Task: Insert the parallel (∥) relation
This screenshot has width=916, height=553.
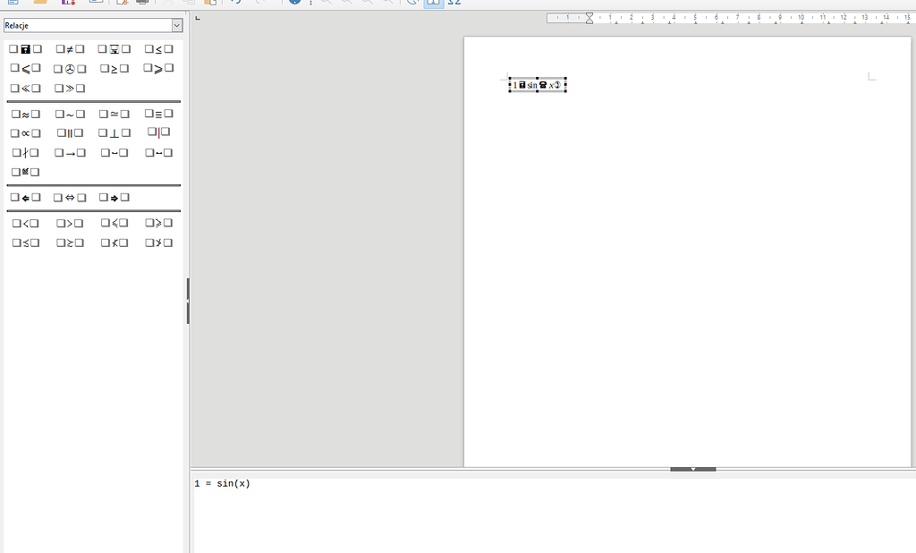Action: 70,133
